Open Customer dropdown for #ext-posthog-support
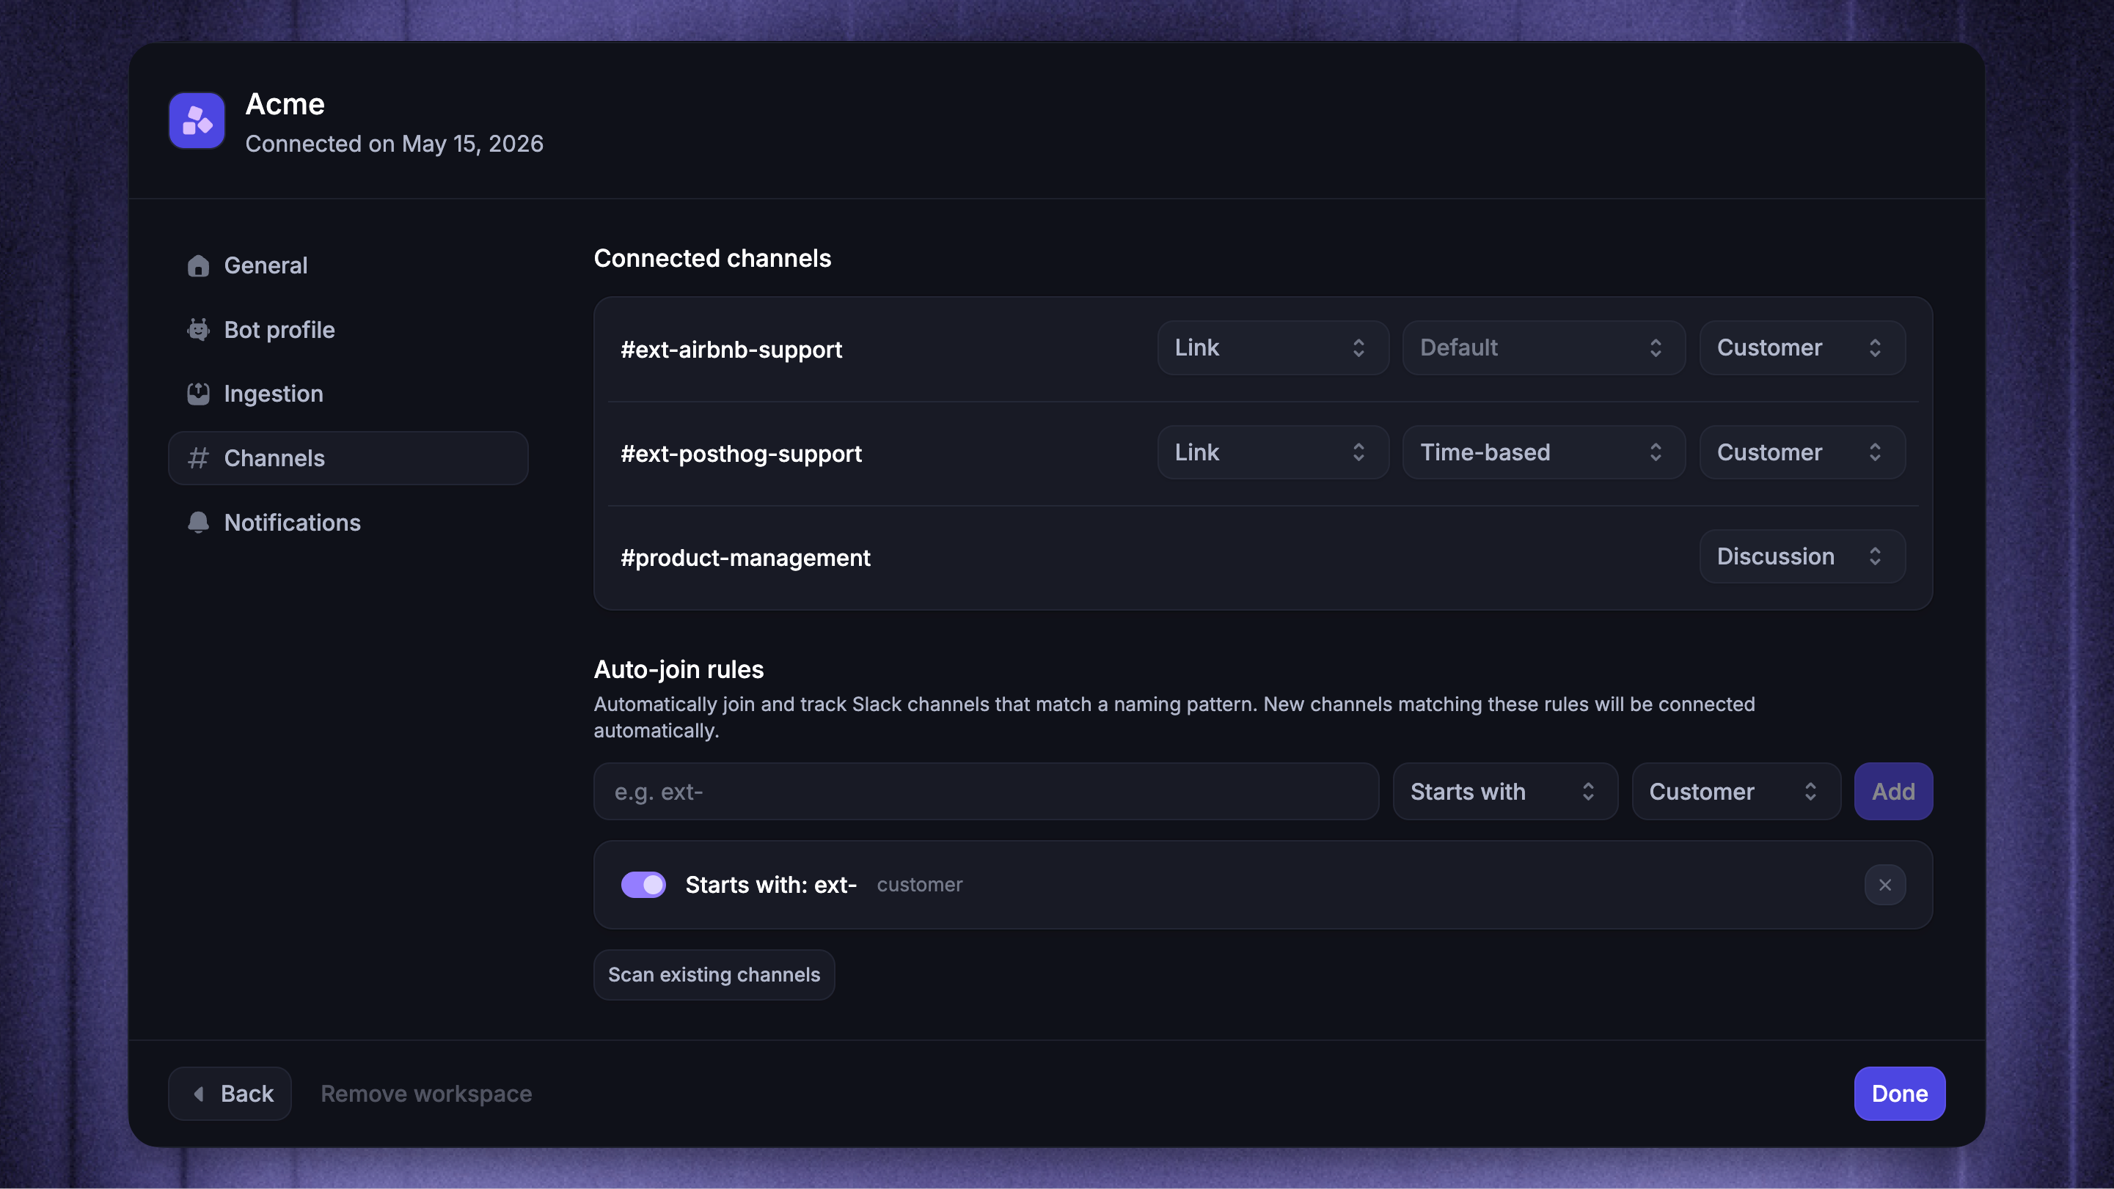 pos(1802,452)
